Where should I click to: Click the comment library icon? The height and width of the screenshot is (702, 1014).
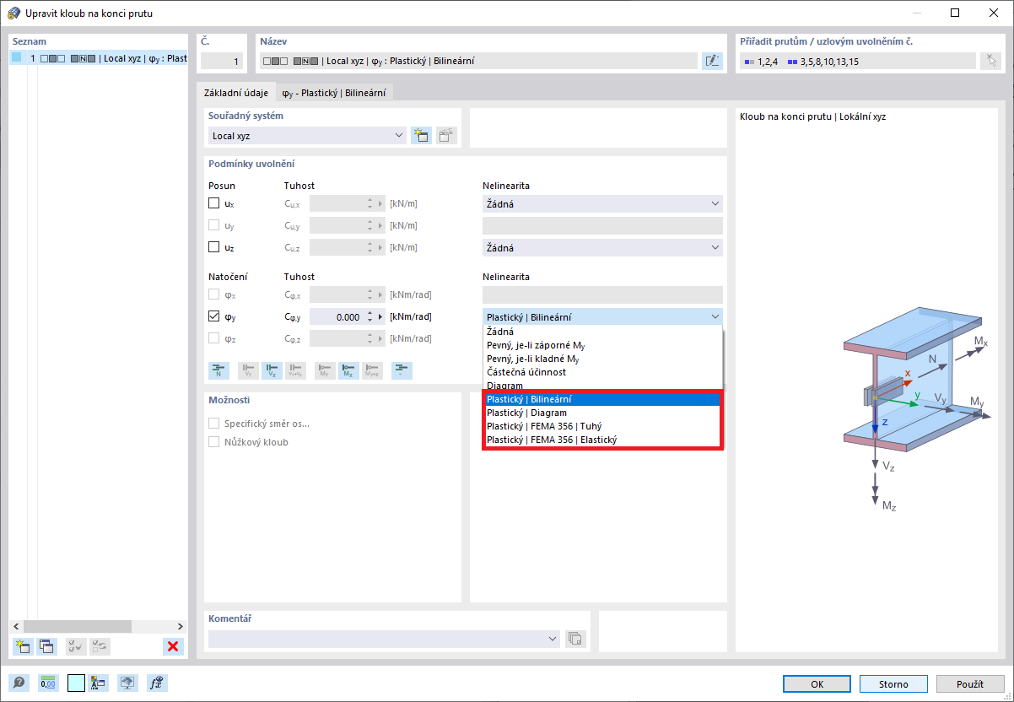(x=575, y=639)
